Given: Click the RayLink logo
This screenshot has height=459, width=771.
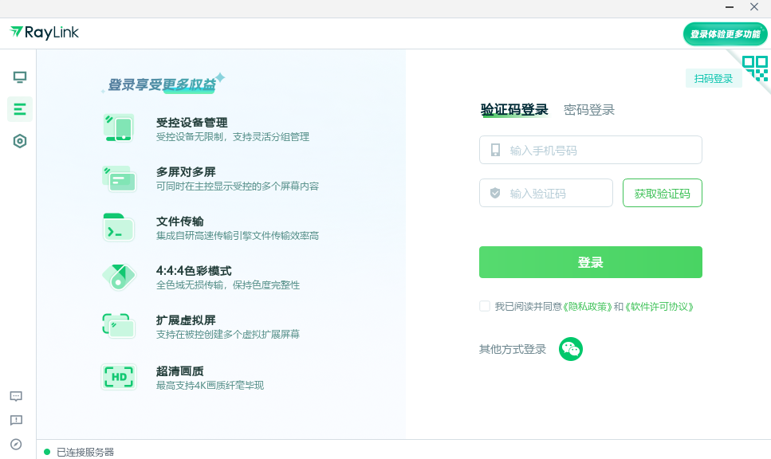Looking at the screenshot, I should pos(44,33).
